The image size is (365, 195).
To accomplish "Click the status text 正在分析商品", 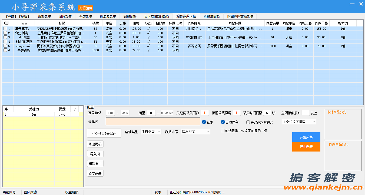I will (x=198, y=192).
